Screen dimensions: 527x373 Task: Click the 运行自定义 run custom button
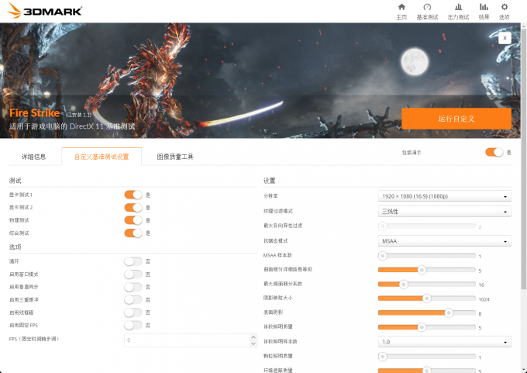(x=456, y=119)
